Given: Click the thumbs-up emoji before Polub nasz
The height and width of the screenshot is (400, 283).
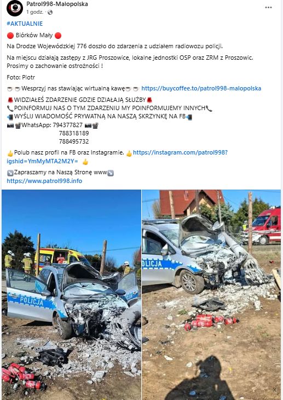Looking at the screenshot, I should [x=10, y=153].
